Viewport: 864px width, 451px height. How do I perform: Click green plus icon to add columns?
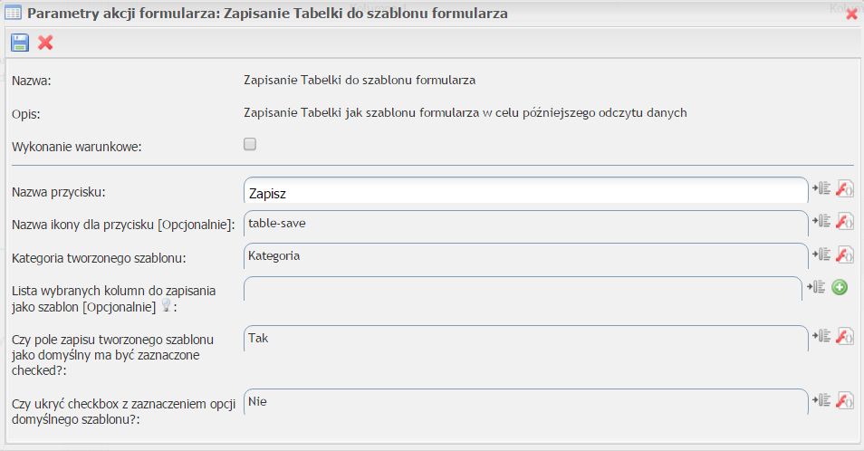coord(840,287)
